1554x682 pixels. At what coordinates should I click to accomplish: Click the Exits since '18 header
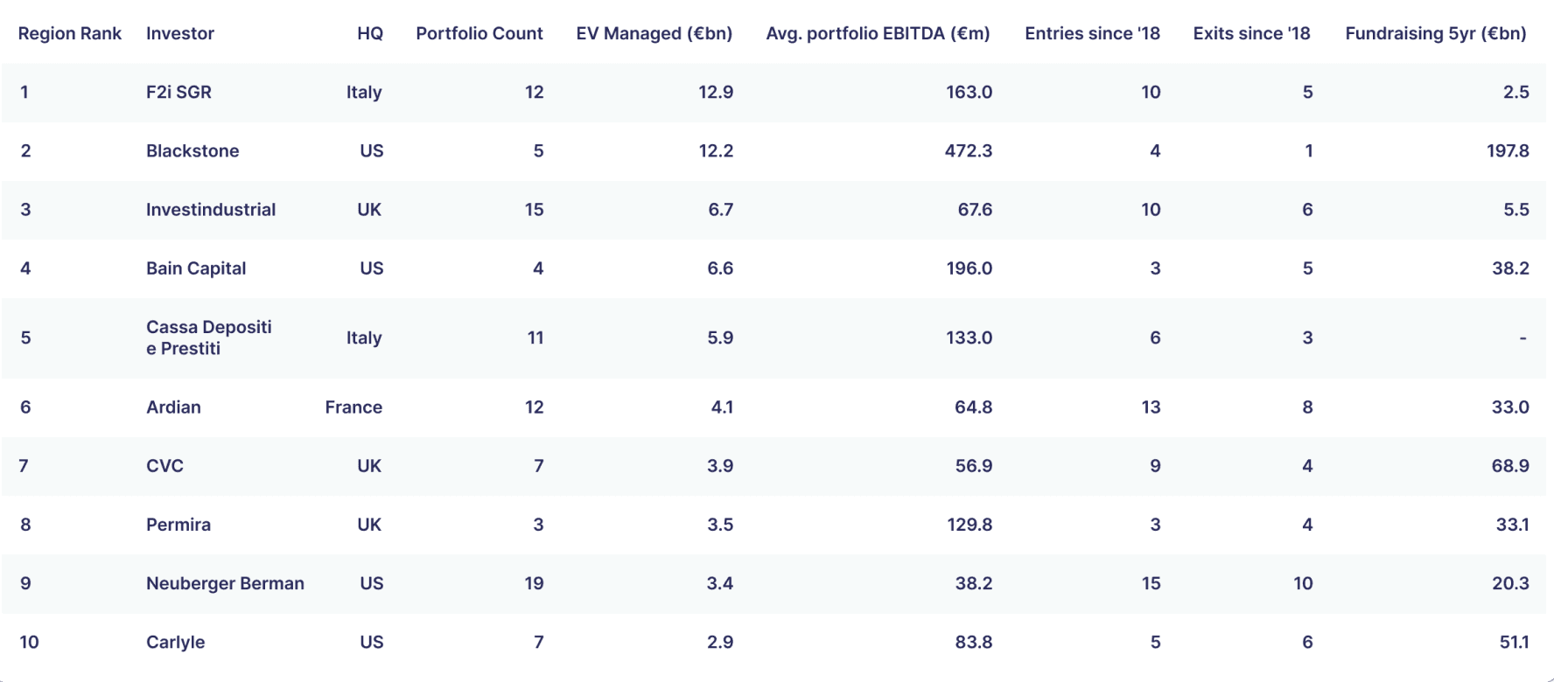tap(1252, 33)
